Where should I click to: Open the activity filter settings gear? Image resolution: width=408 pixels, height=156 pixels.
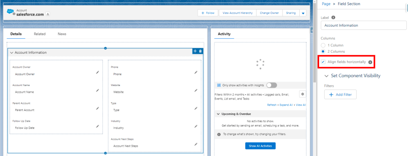303,94
